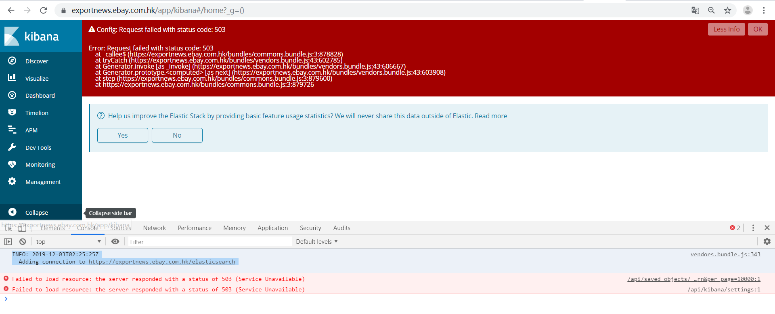Open the /api/saved_objects source link
This screenshot has width=775, height=314.
click(694, 279)
